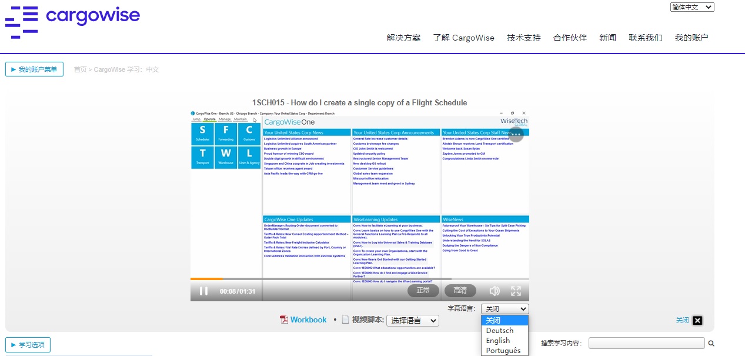Mute the video audio
The height and width of the screenshot is (356, 745).
pos(495,290)
